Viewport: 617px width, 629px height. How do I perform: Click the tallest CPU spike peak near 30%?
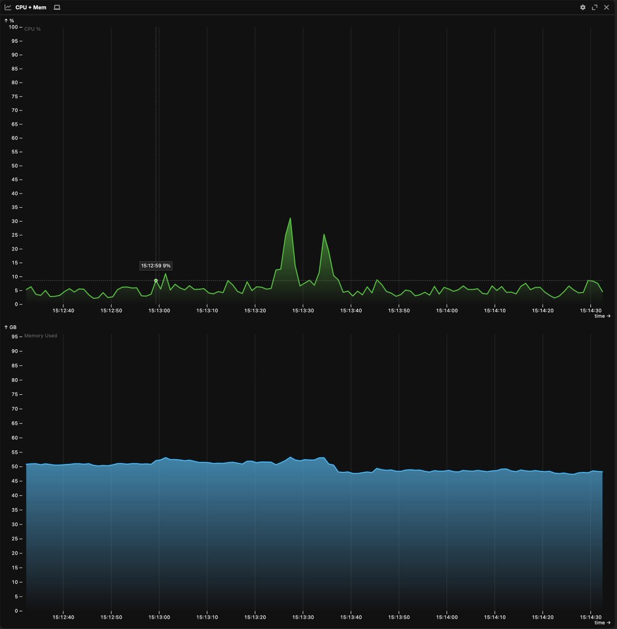(290, 219)
